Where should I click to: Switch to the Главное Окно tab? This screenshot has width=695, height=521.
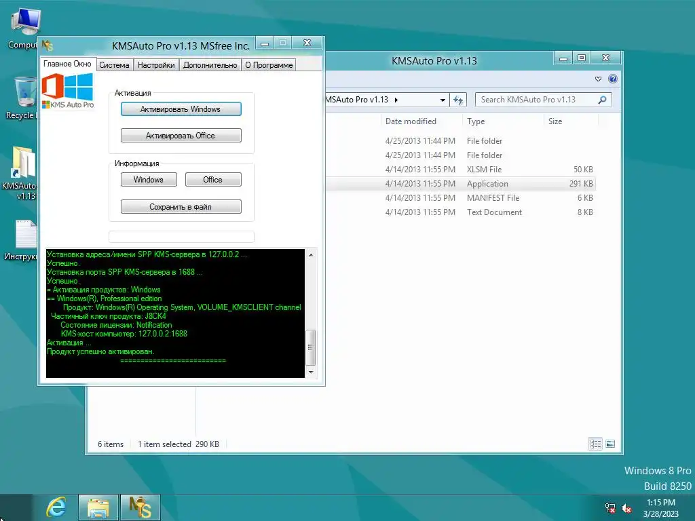tap(67, 64)
